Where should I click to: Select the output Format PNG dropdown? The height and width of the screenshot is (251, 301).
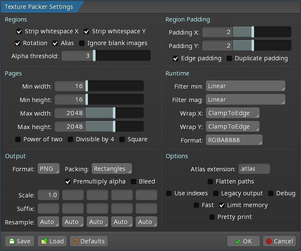tap(48, 169)
